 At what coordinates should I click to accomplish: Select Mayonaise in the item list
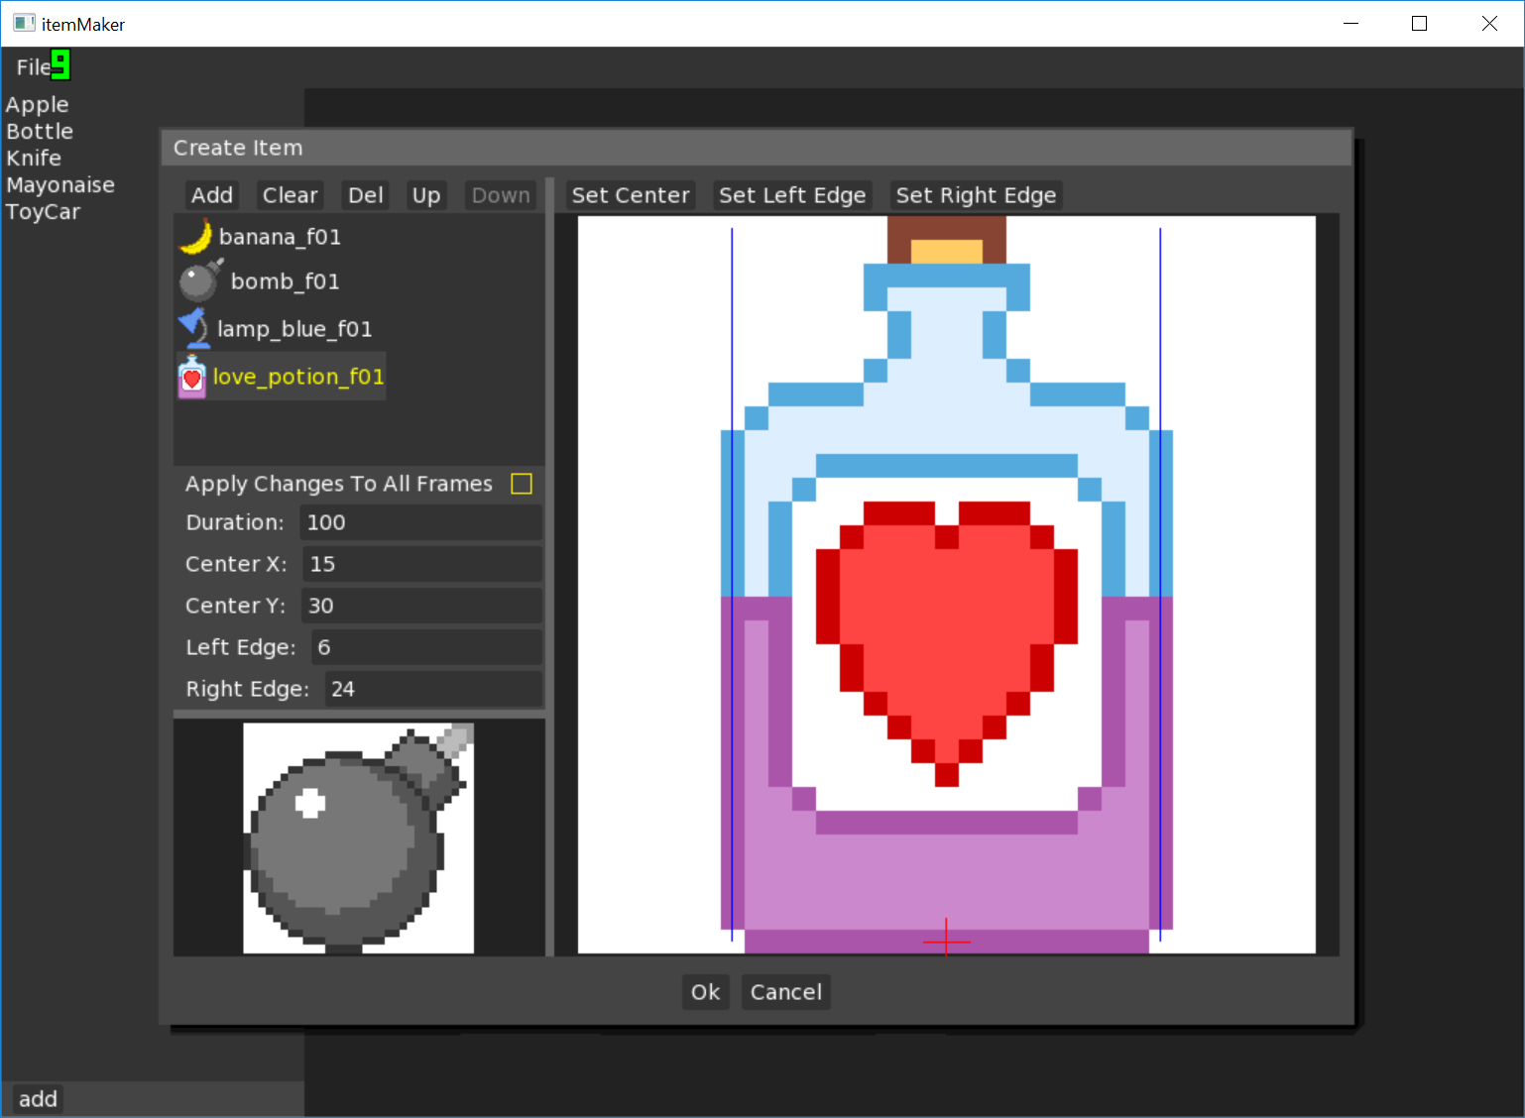pos(60,185)
